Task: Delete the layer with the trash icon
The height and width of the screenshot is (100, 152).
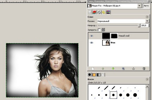Action: click(x=144, y=69)
